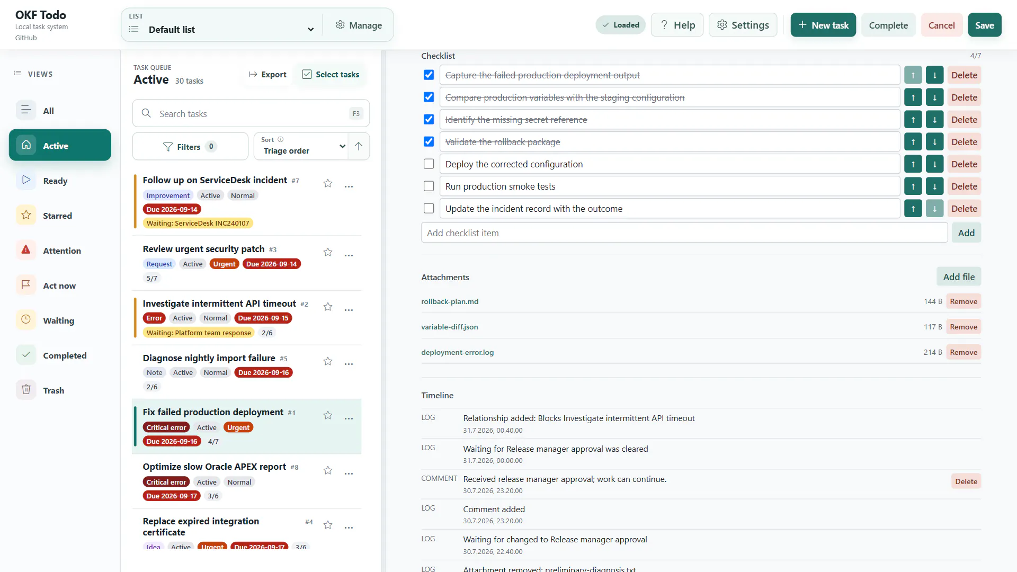
Task: Click the 'Add checklist item' input
Action: tap(684, 233)
